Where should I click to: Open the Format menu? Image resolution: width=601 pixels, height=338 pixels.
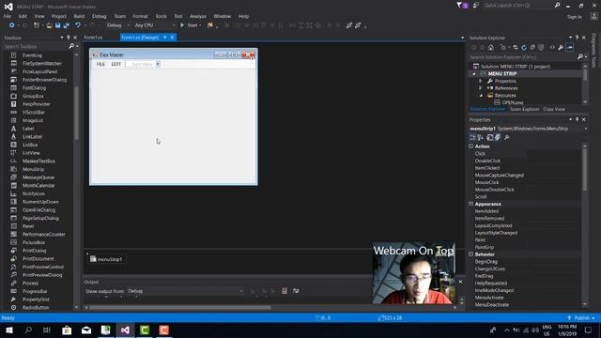click(140, 16)
